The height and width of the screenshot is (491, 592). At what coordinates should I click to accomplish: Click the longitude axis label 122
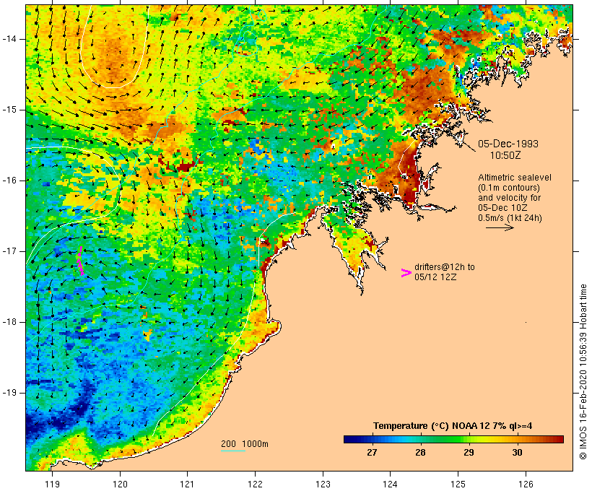pyautogui.click(x=256, y=484)
